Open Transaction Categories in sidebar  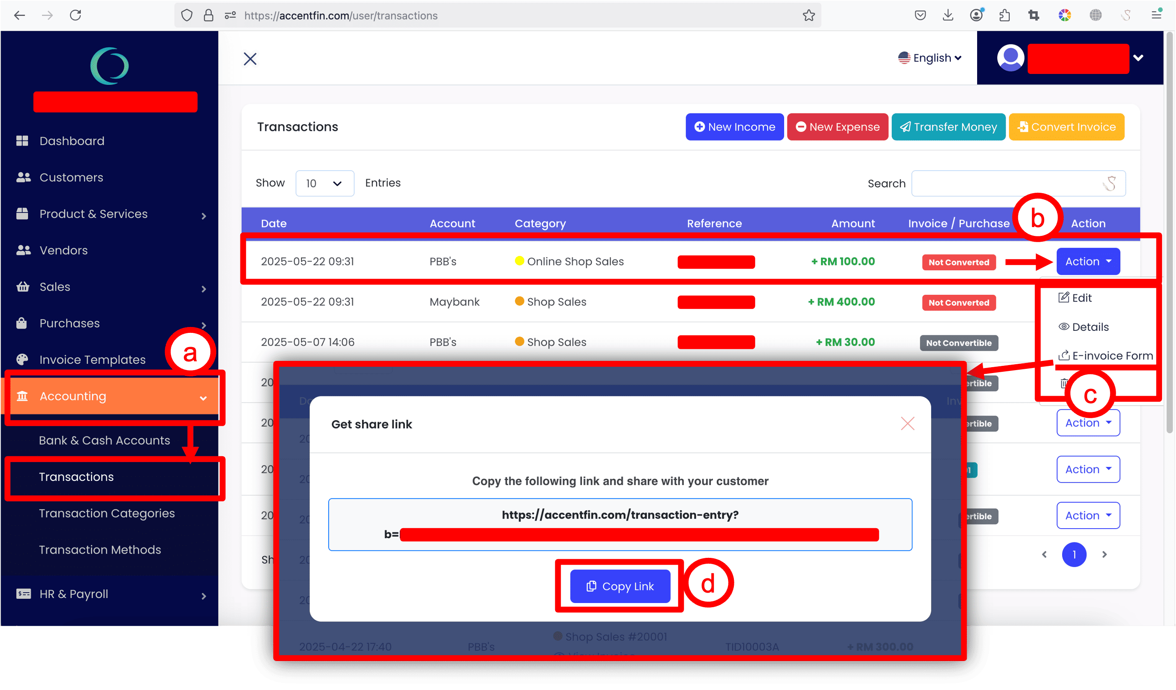[107, 513]
